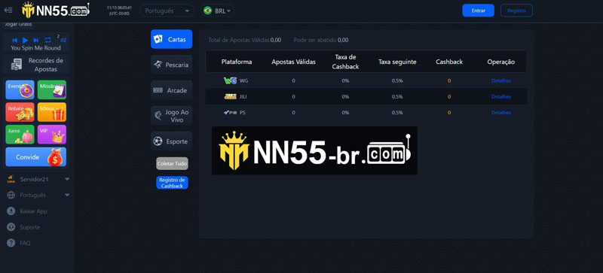Open the VIP crown tile
The image size is (603, 273).
(52, 135)
